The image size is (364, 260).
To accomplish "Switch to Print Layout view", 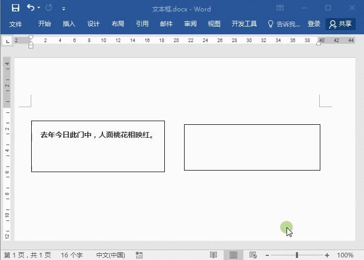I will [233, 255].
